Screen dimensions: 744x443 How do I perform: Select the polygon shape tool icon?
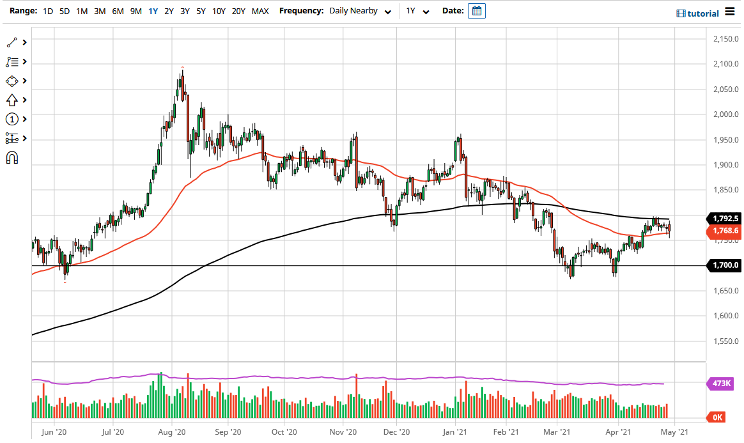(12, 81)
